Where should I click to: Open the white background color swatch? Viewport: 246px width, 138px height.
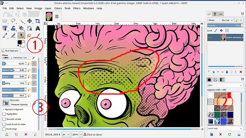(x=23, y=45)
